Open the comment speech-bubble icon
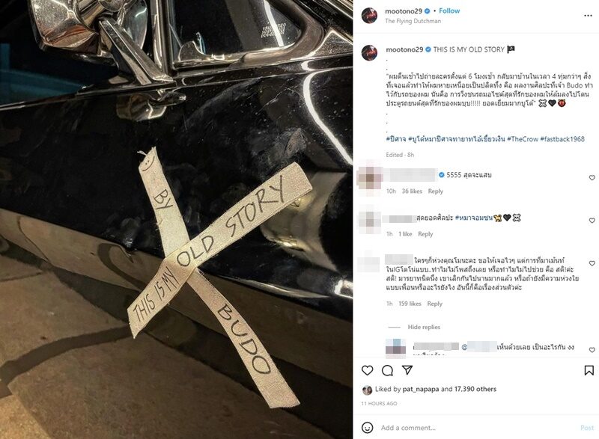The image size is (599, 439). [x=387, y=370]
